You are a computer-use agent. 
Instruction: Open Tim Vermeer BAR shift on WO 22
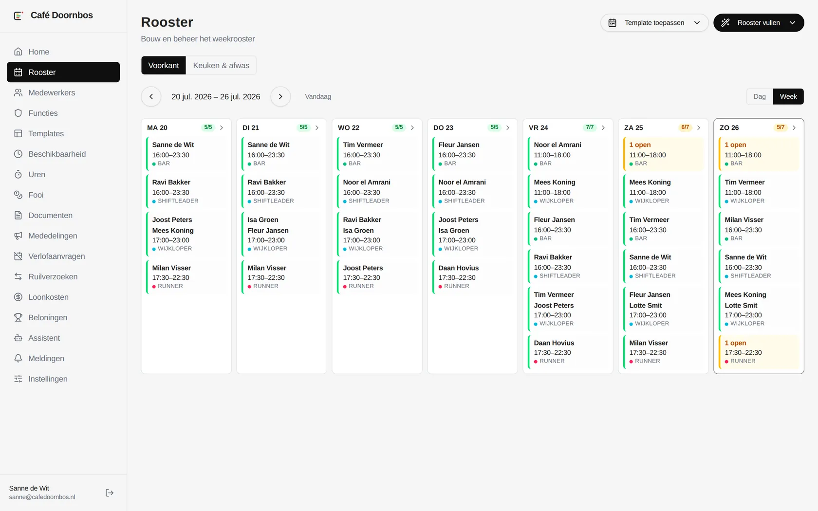[x=377, y=154]
